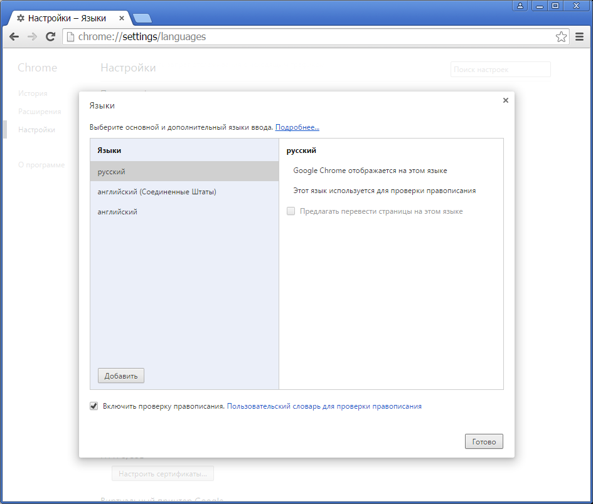Click the browser back arrow

point(14,37)
